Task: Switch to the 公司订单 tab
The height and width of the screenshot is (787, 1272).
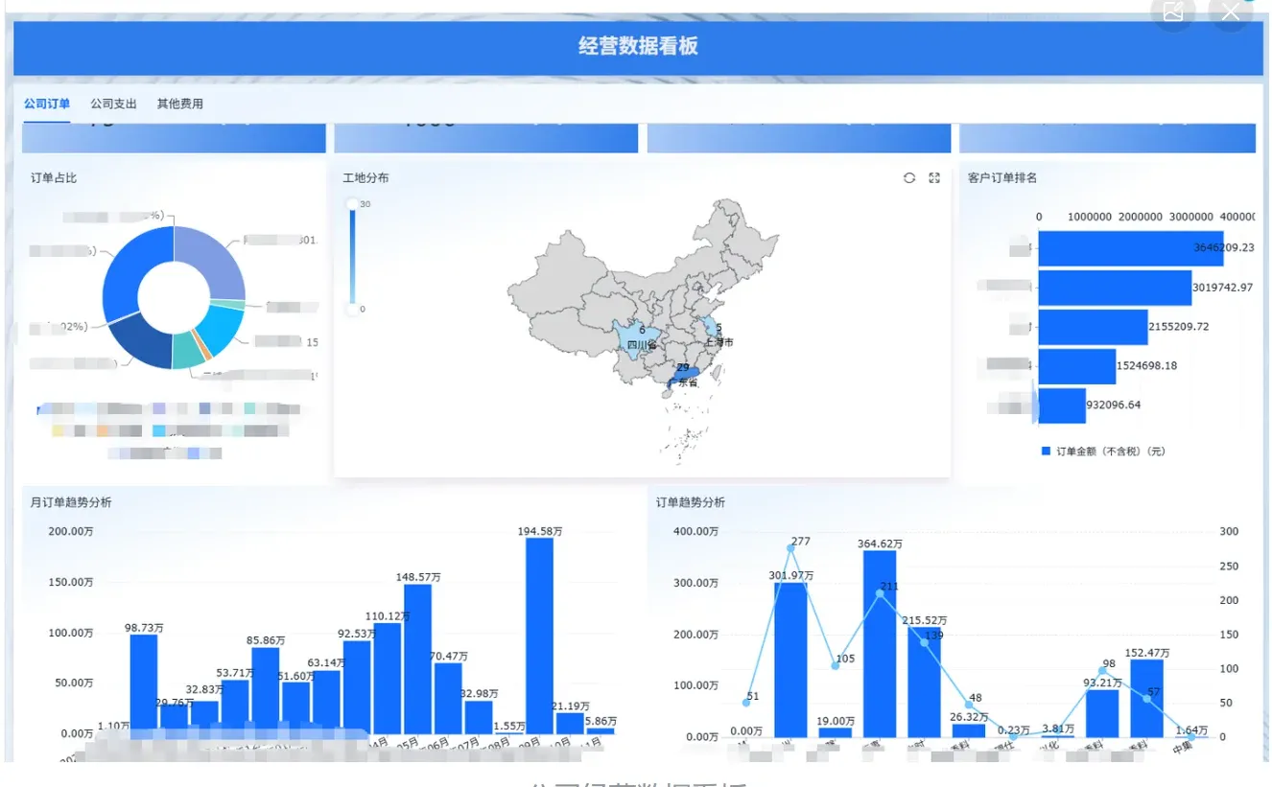Action: point(47,104)
